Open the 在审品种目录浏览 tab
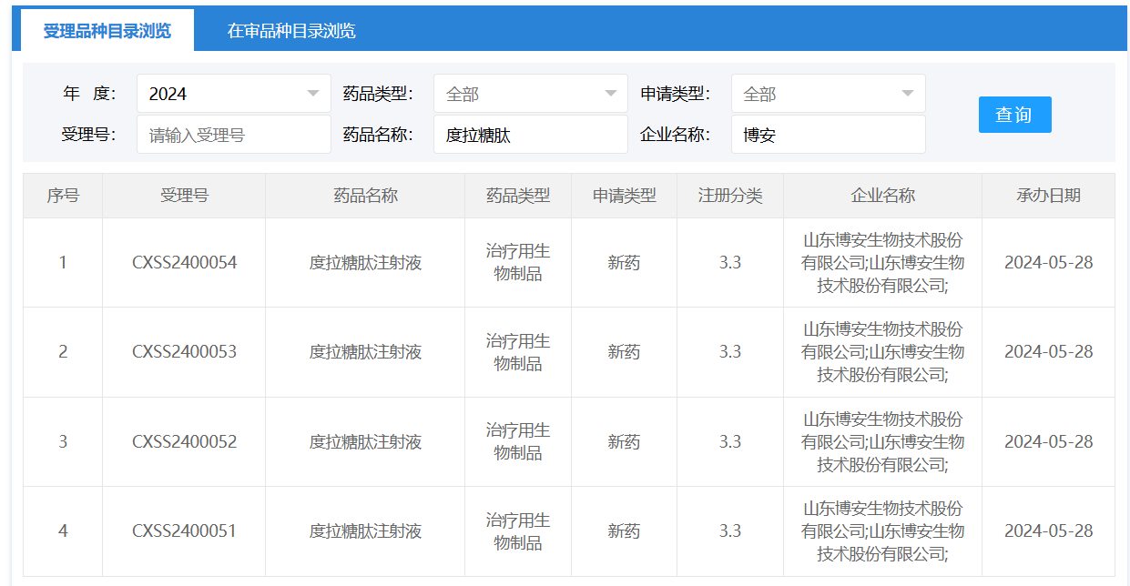The width and height of the screenshot is (1130, 586). pos(291,31)
